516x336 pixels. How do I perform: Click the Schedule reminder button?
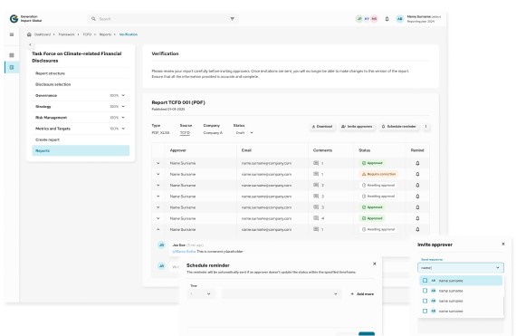(398, 127)
